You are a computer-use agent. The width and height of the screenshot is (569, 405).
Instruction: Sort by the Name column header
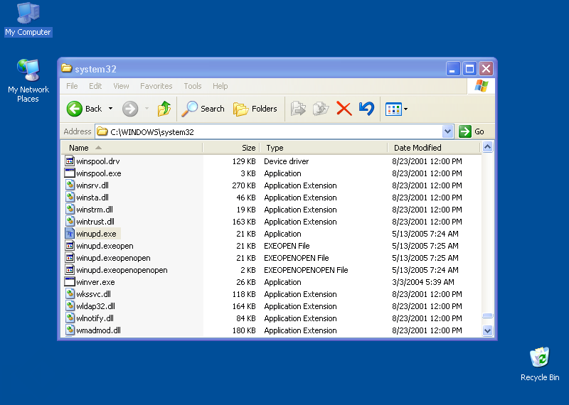pos(132,148)
